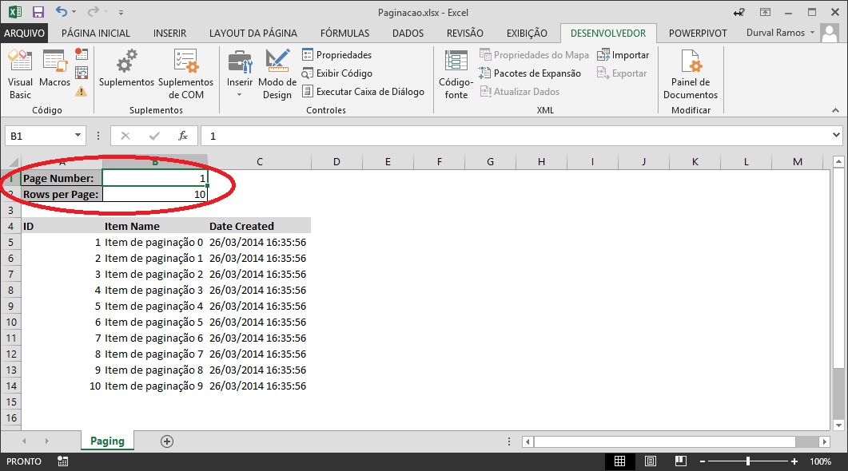Click Propriedades do Mapa
Screen dimensions: 848x471
point(534,55)
